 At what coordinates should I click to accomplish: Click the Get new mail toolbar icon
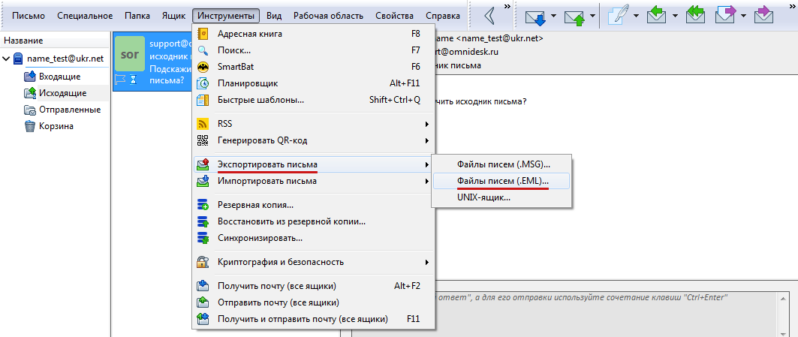pos(535,16)
